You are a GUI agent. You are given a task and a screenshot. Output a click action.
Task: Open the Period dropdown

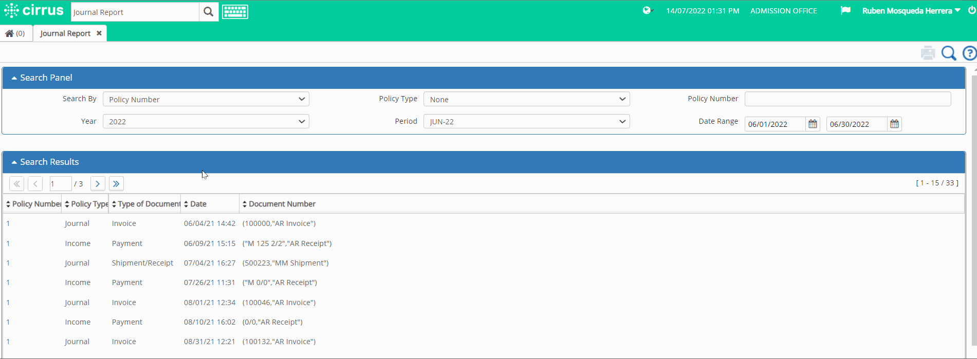click(x=527, y=121)
